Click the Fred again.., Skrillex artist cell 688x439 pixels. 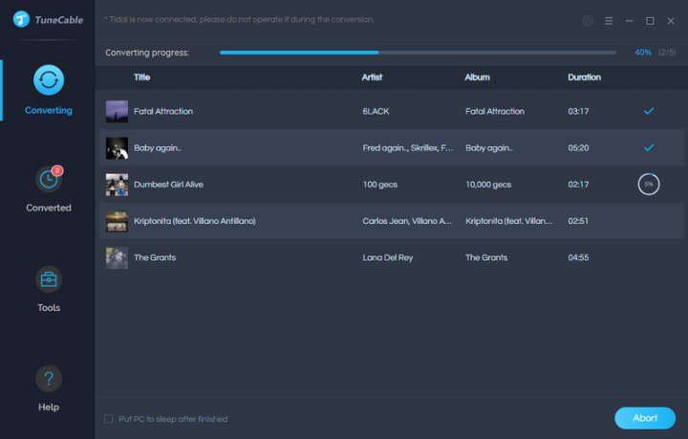click(x=408, y=148)
